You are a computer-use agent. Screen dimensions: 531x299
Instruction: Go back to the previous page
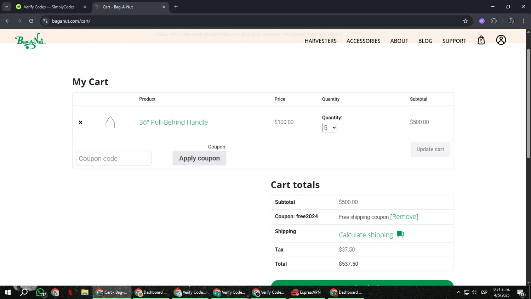click(7, 21)
